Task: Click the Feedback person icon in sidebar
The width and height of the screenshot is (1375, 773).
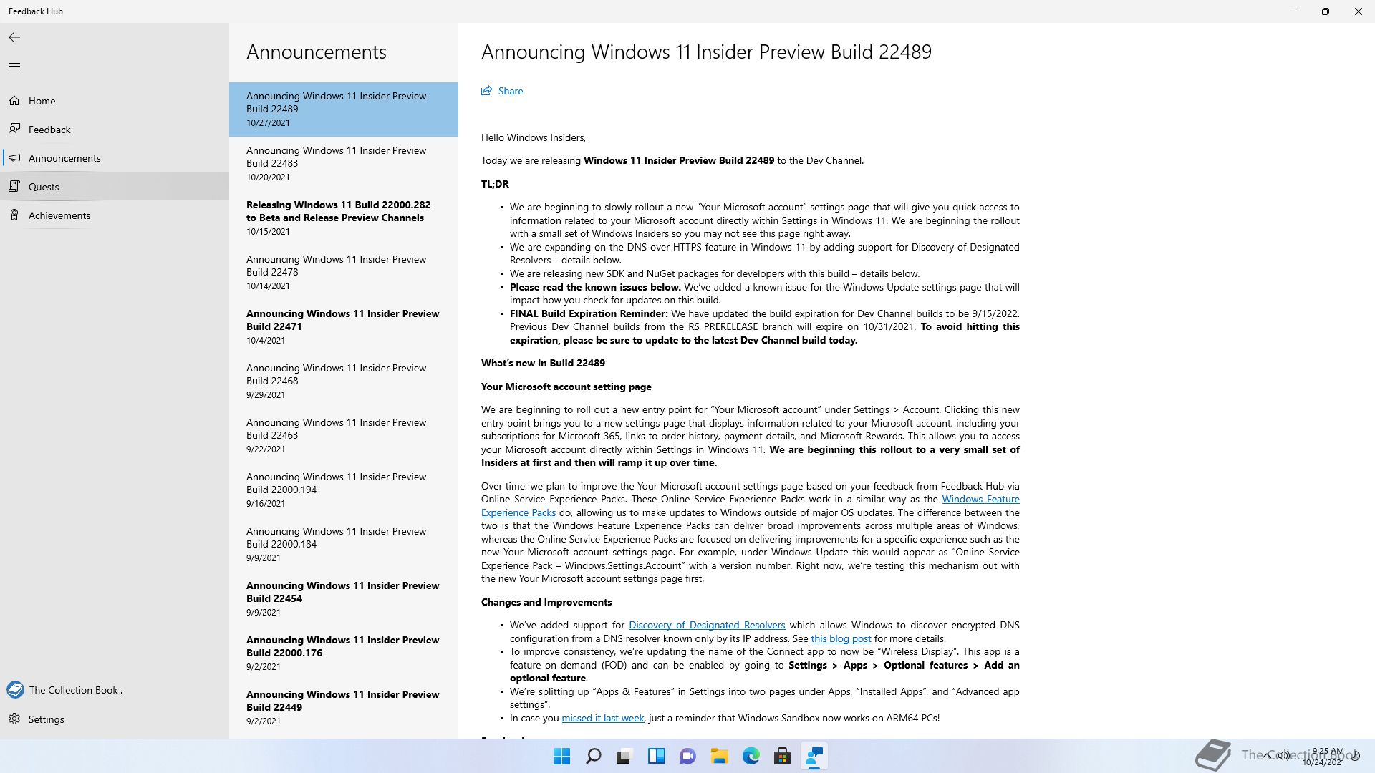Action: point(14,130)
